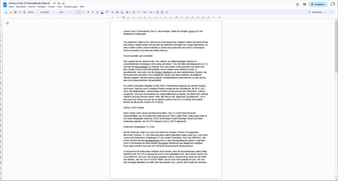Open the move-to-folder icon
338x181 pixels.
59,3
